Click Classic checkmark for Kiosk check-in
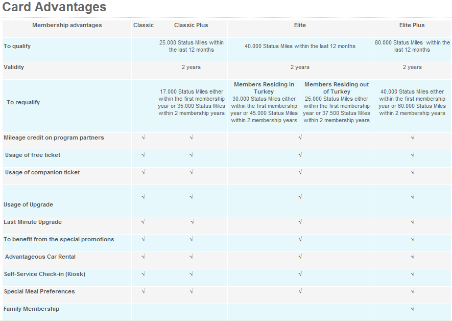Screen dimensions: 452x321 tap(144, 274)
